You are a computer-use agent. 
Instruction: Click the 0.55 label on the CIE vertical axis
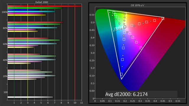click(92, 15)
